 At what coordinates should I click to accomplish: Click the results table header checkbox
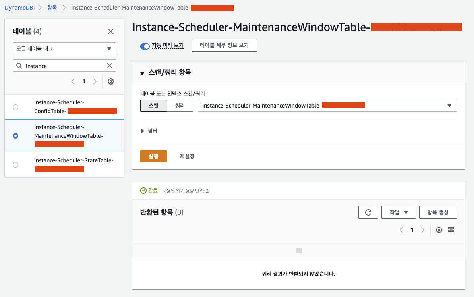pyautogui.click(x=299, y=251)
